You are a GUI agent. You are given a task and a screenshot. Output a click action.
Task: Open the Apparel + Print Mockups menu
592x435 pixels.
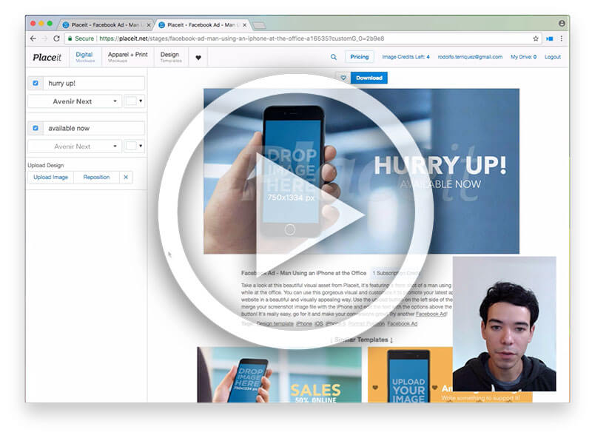(127, 57)
